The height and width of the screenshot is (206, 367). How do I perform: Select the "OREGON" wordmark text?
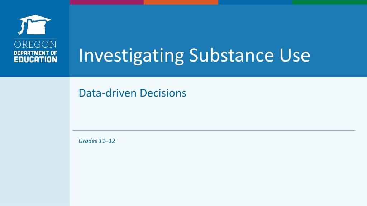point(35,44)
